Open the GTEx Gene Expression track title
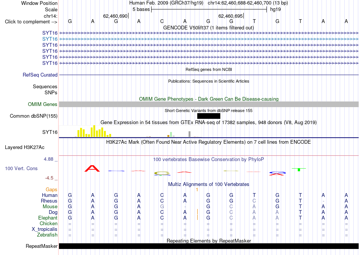 (209, 123)
